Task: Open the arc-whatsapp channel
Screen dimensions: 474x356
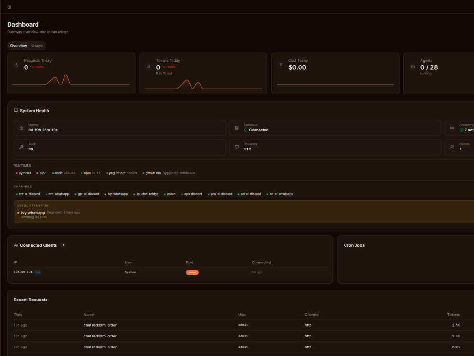Action: (x=57, y=194)
